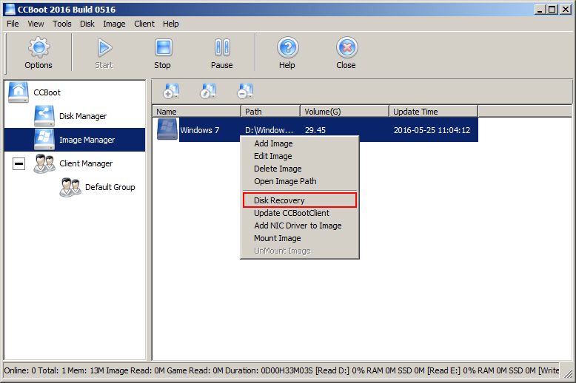Click the Delete Image minus icon
576x383 pixels.
pyautogui.click(x=245, y=91)
